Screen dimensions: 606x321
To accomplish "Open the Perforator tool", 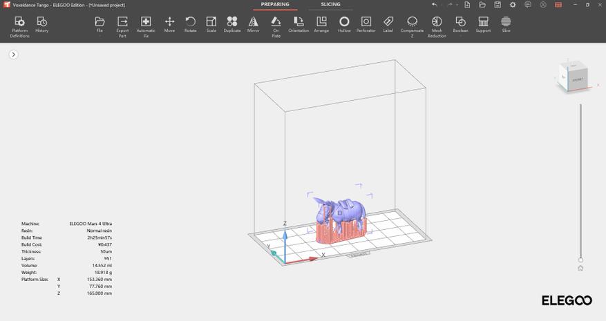I will [366, 25].
